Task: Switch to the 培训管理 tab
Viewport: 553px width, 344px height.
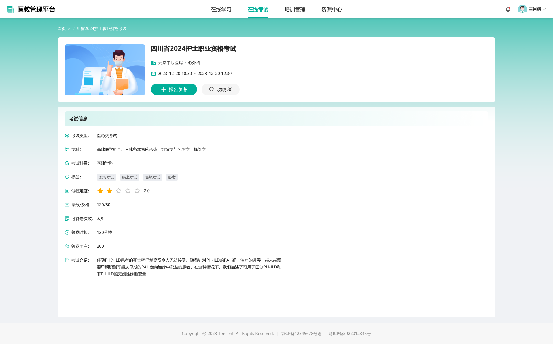Action: 295,10
